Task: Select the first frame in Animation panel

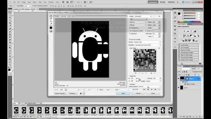Action: point(16,111)
